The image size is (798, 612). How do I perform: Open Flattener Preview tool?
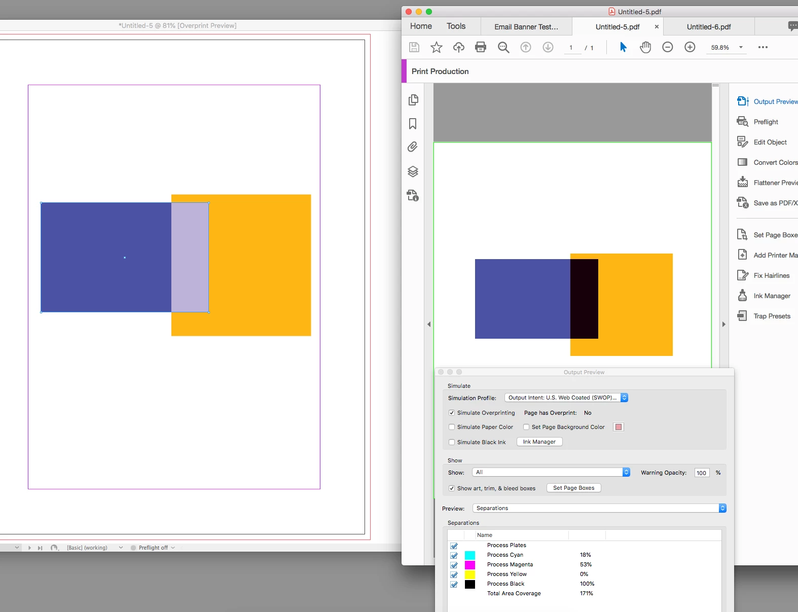tap(767, 183)
